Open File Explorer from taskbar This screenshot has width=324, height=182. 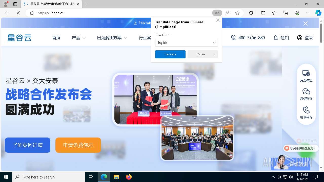(116, 177)
